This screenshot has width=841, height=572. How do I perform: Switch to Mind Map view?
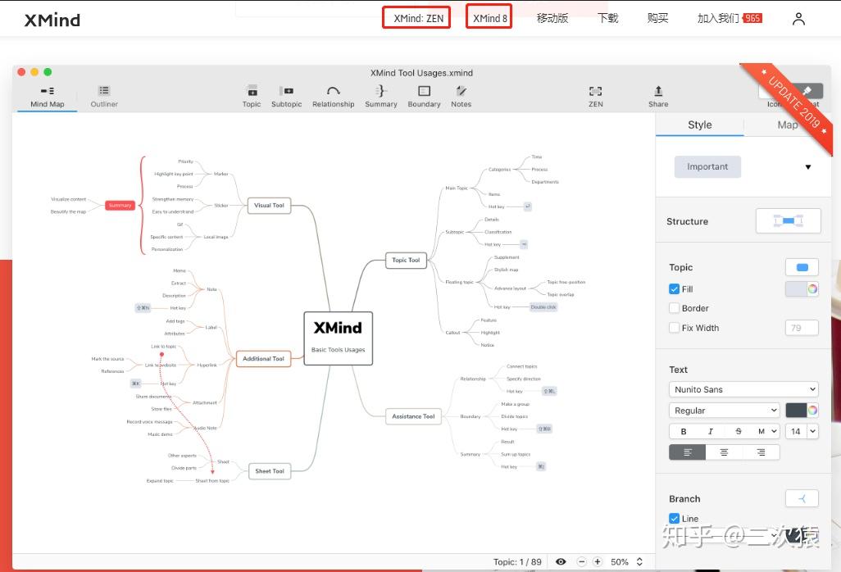(48, 97)
